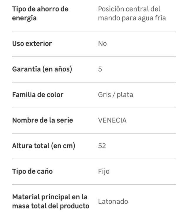This screenshot has height=219, width=188.
Task: Click the 'Nombre de la serie' label
Action: [x=43, y=120]
